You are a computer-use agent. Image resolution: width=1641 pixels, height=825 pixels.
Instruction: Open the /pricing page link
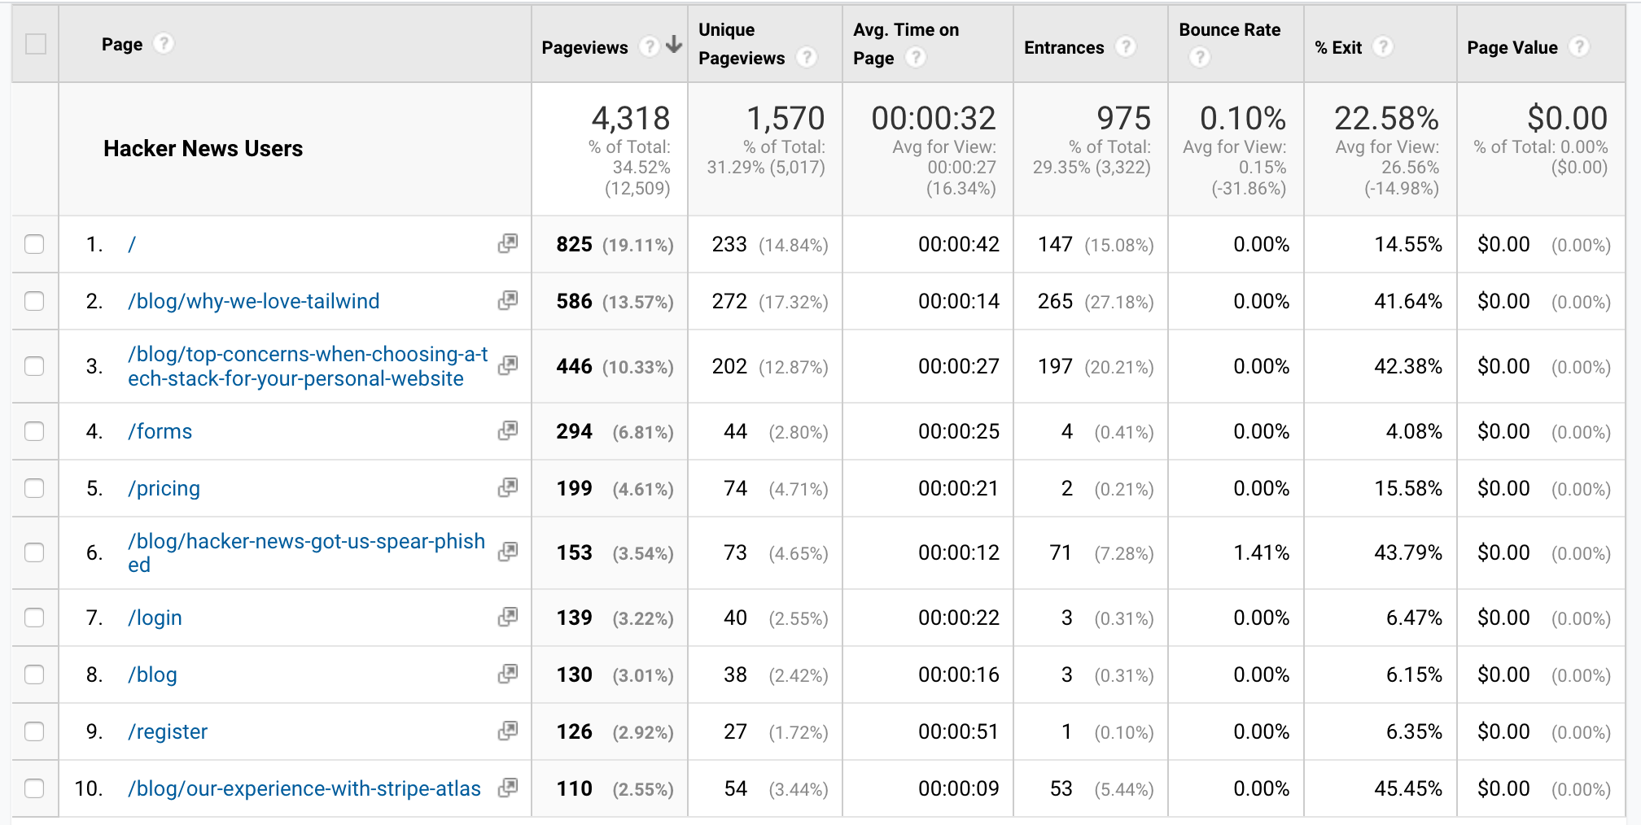click(x=164, y=488)
